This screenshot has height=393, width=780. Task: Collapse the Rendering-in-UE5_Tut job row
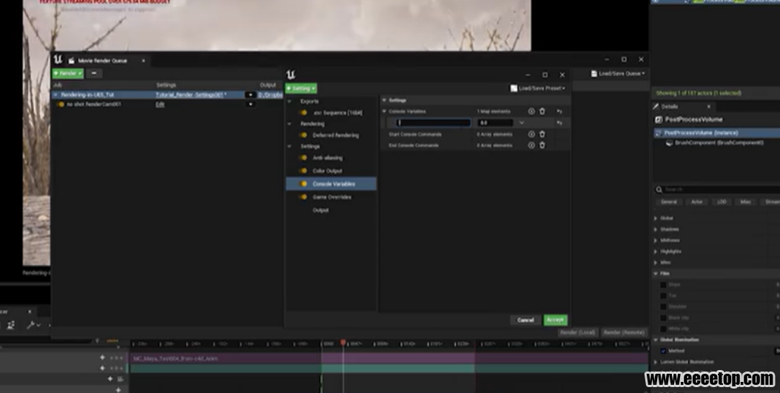pyautogui.click(x=56, y=95)
